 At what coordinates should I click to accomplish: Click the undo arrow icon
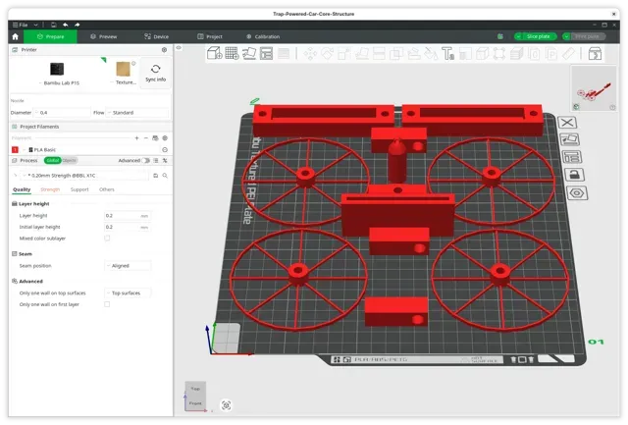point(66,25)
